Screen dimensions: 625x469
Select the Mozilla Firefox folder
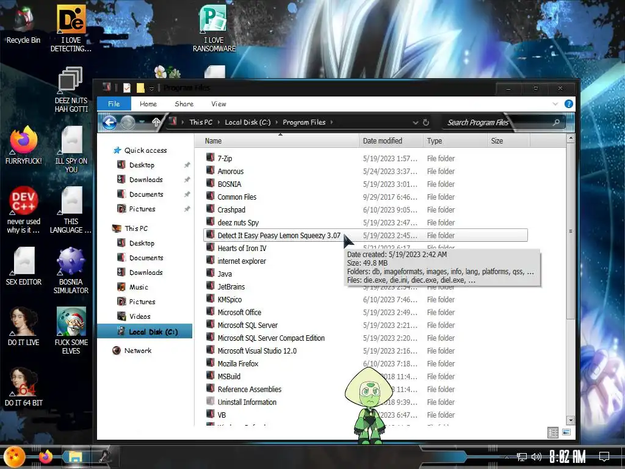pos(237,364)
